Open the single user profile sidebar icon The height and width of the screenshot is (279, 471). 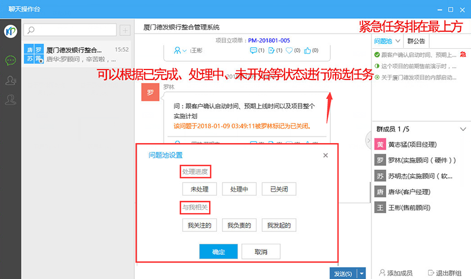tap(11, 99)
